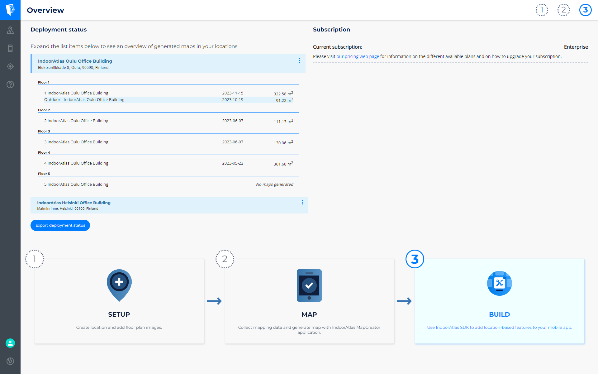Open the mobile device sidebar icon
Viewport: 598px width, 374px height.
tap(10, 48)
